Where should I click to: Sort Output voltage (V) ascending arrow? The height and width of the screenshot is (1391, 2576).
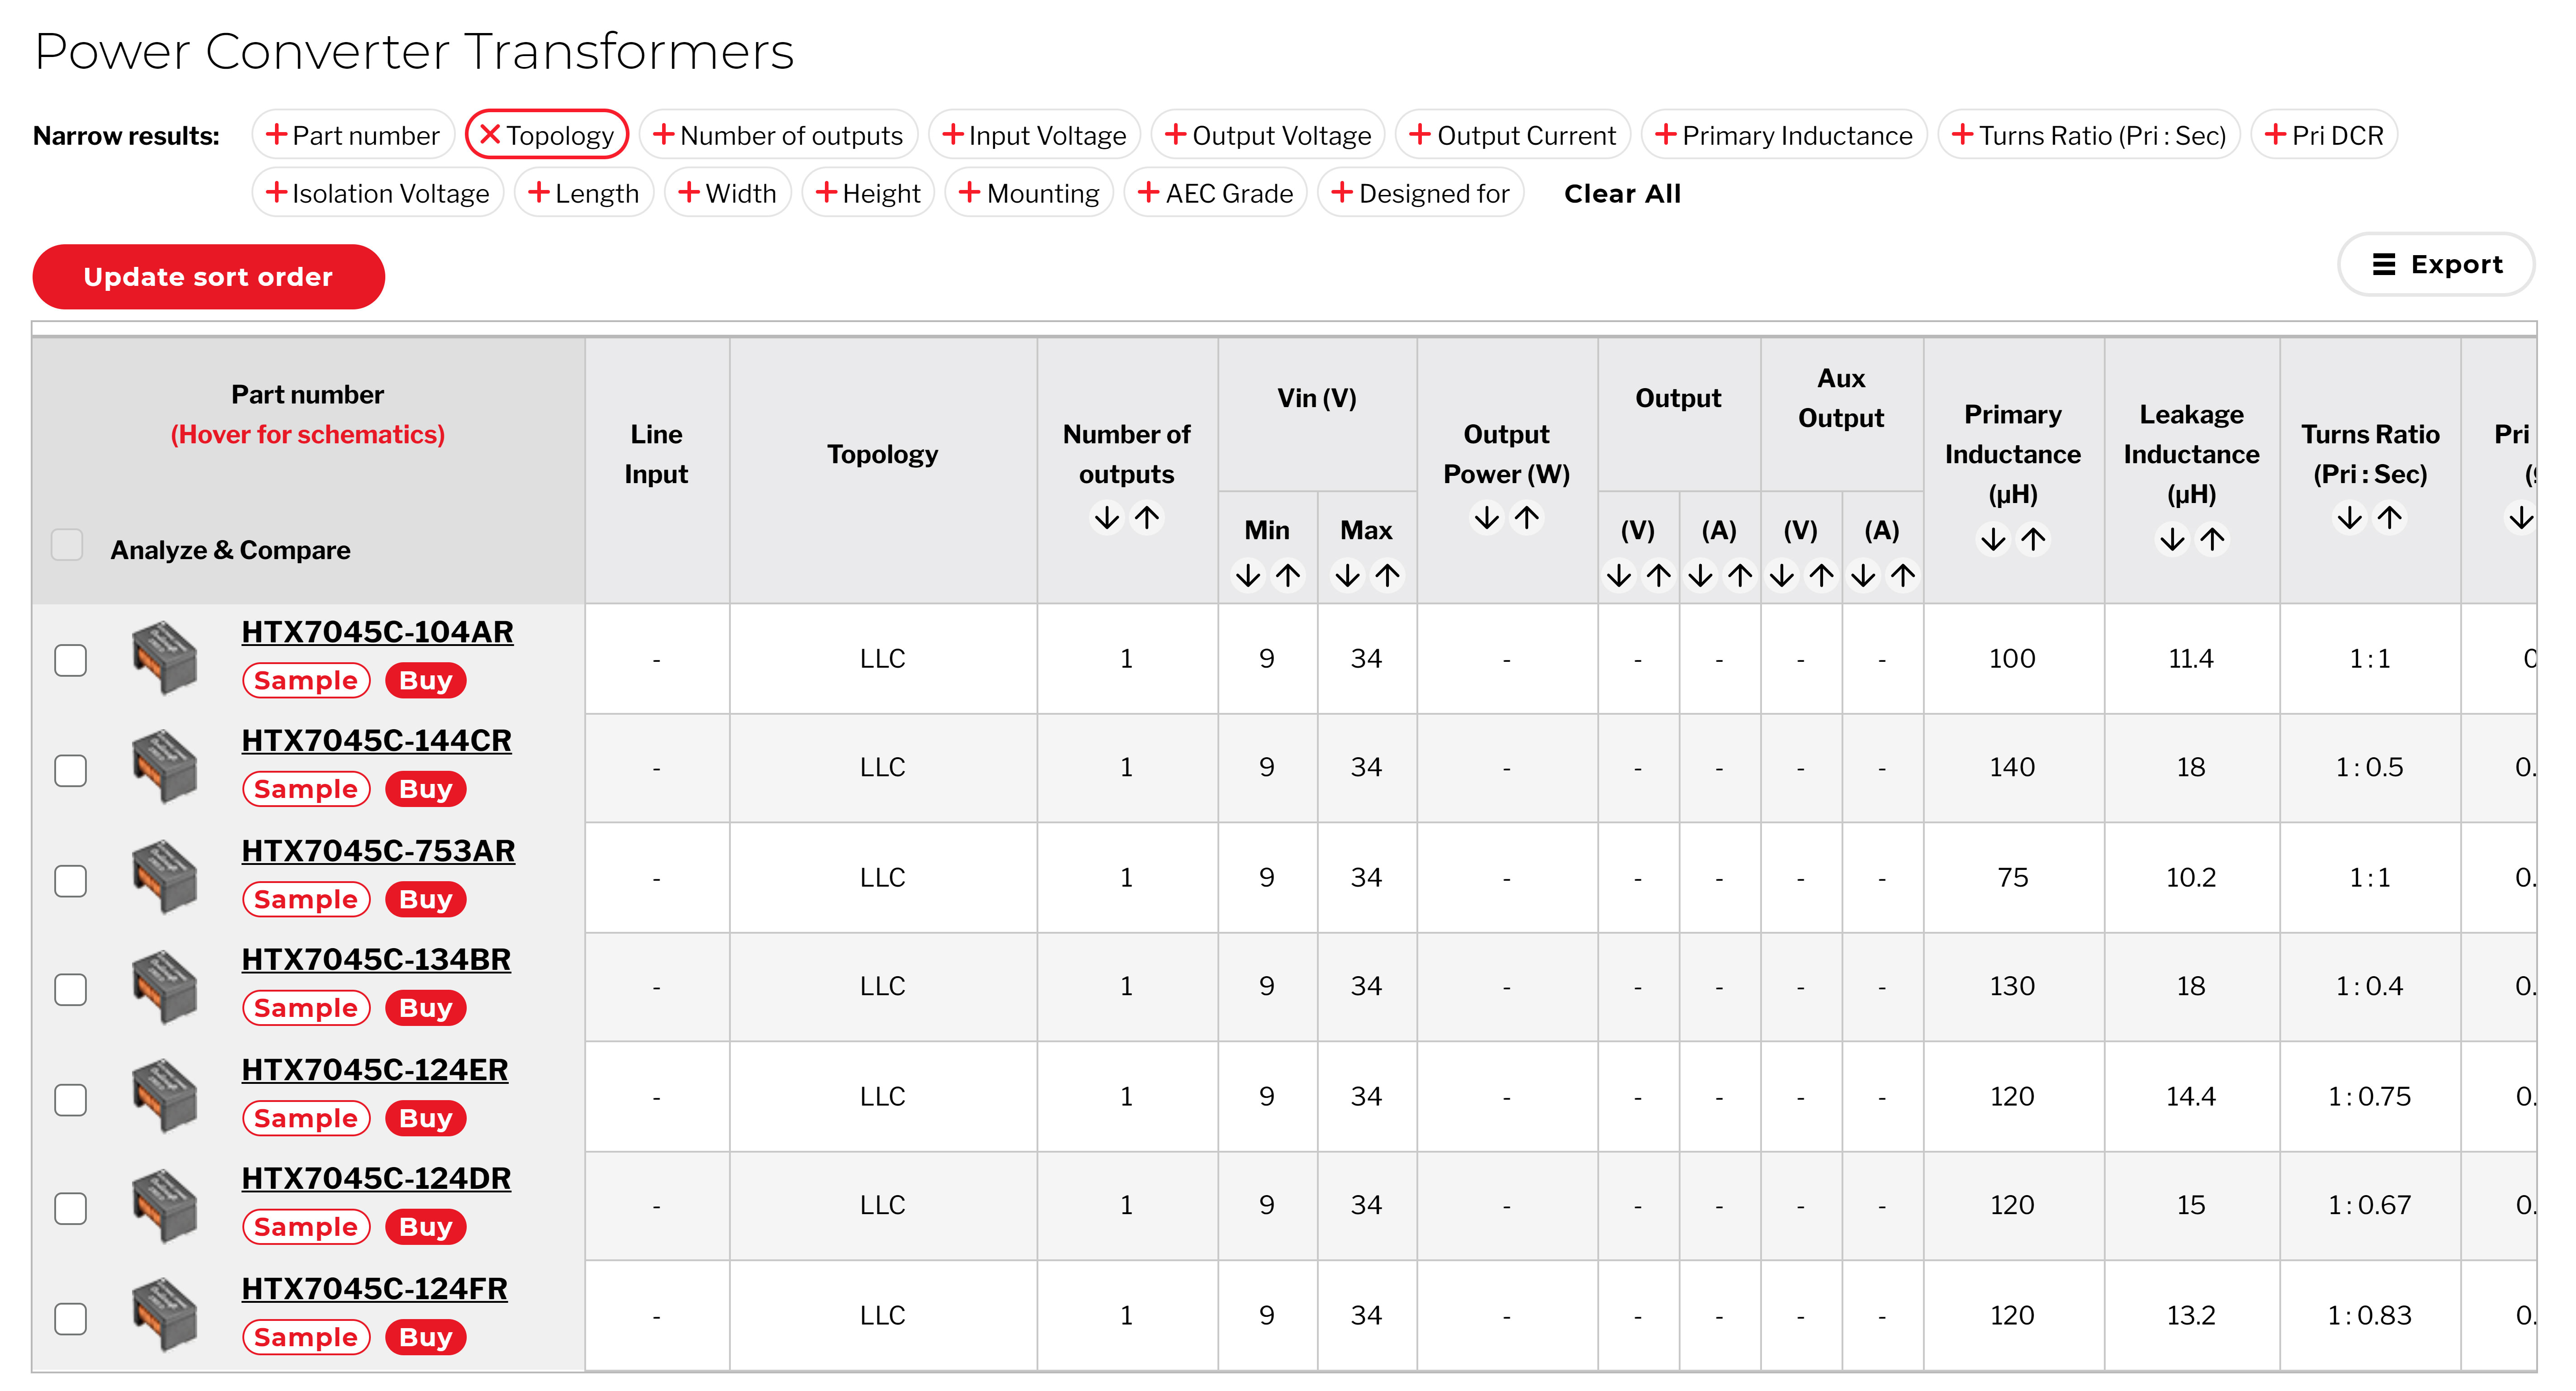1659,576
